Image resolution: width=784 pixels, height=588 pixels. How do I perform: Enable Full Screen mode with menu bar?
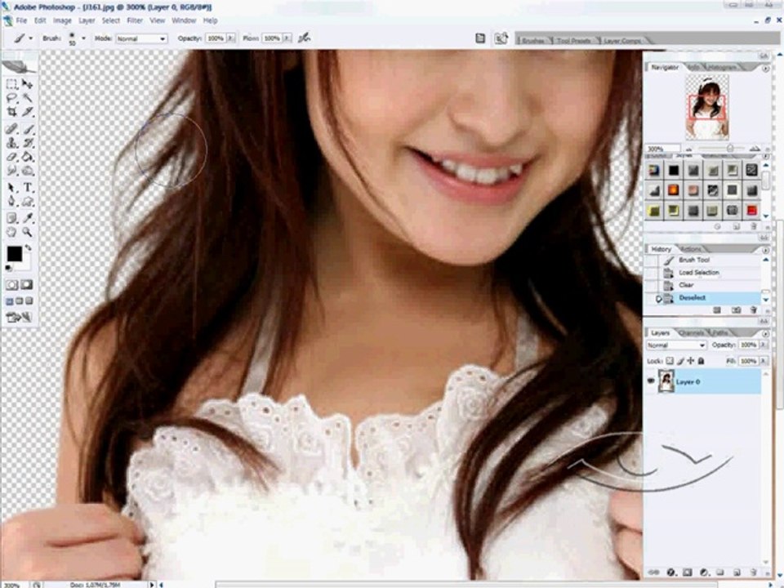pos(20,301)
